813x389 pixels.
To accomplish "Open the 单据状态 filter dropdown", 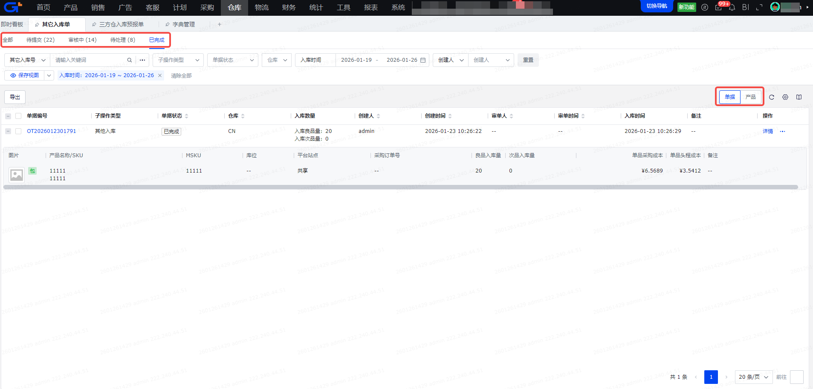I will click(x=233, y=60).
